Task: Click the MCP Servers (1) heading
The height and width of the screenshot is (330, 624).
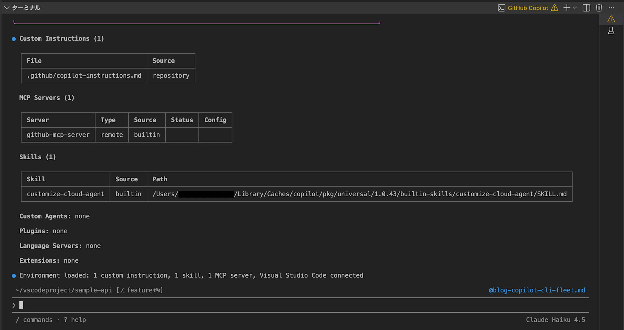Action: coord(47,98)
